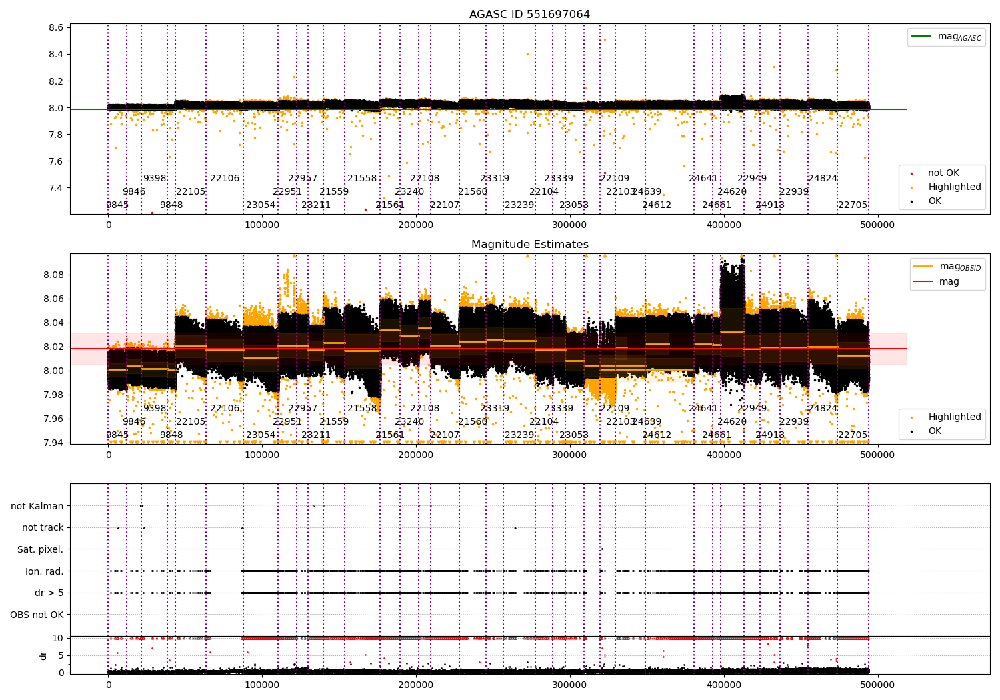Click obsid label 23054 in the top plot

coord(261,205)
